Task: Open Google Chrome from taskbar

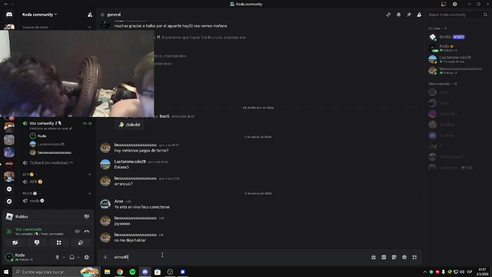Action: pos(120,272)
